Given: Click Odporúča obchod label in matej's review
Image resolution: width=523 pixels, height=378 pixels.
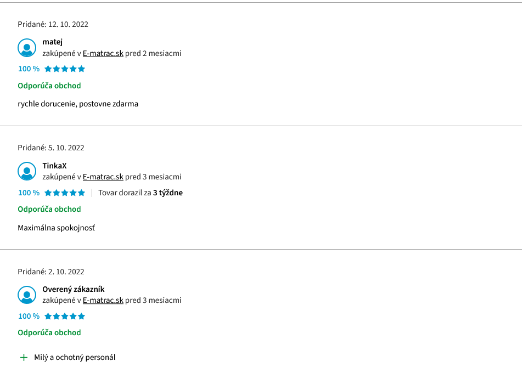Looking at the screenshot, I should 49,86.
